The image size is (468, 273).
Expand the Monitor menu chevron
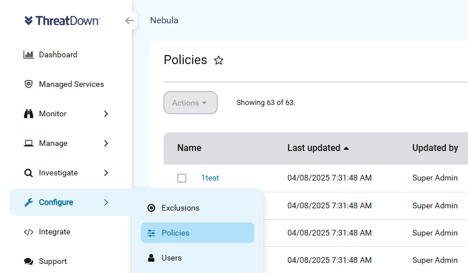point(106,114)
